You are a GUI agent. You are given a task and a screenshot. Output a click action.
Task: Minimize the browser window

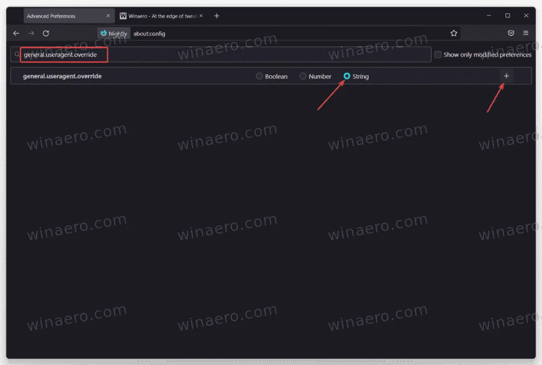tap(489, 16)
